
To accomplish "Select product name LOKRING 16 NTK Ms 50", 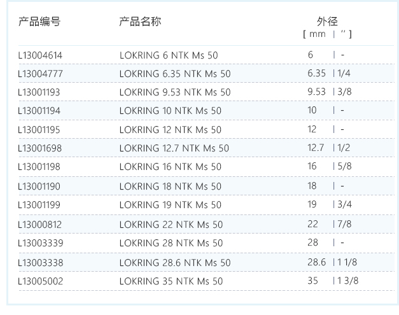I will click(x=171, y=167).
